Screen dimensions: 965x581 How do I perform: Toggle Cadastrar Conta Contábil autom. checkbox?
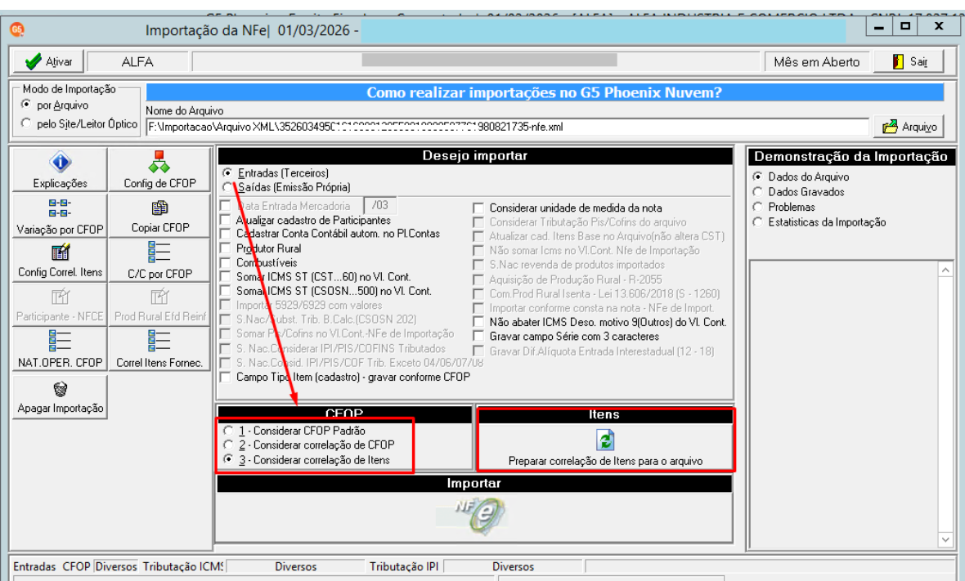(225, 234)
